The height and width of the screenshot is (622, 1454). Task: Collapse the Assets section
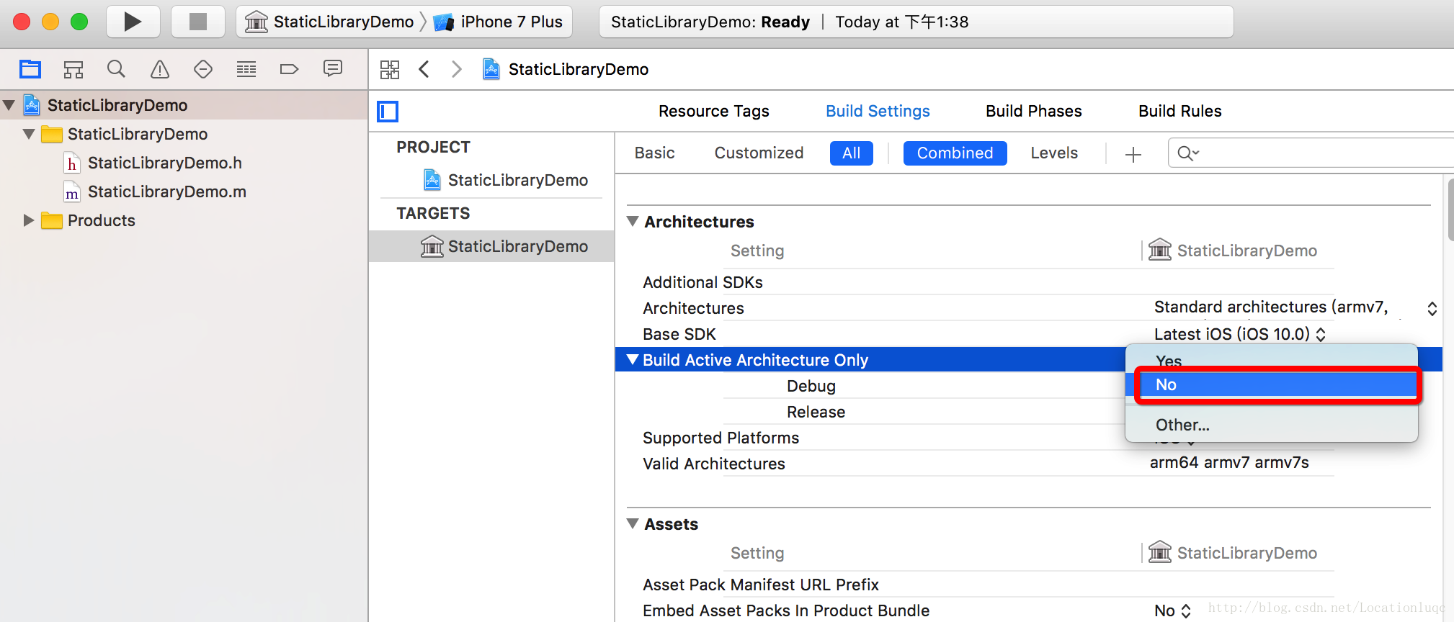coord(633,523)
